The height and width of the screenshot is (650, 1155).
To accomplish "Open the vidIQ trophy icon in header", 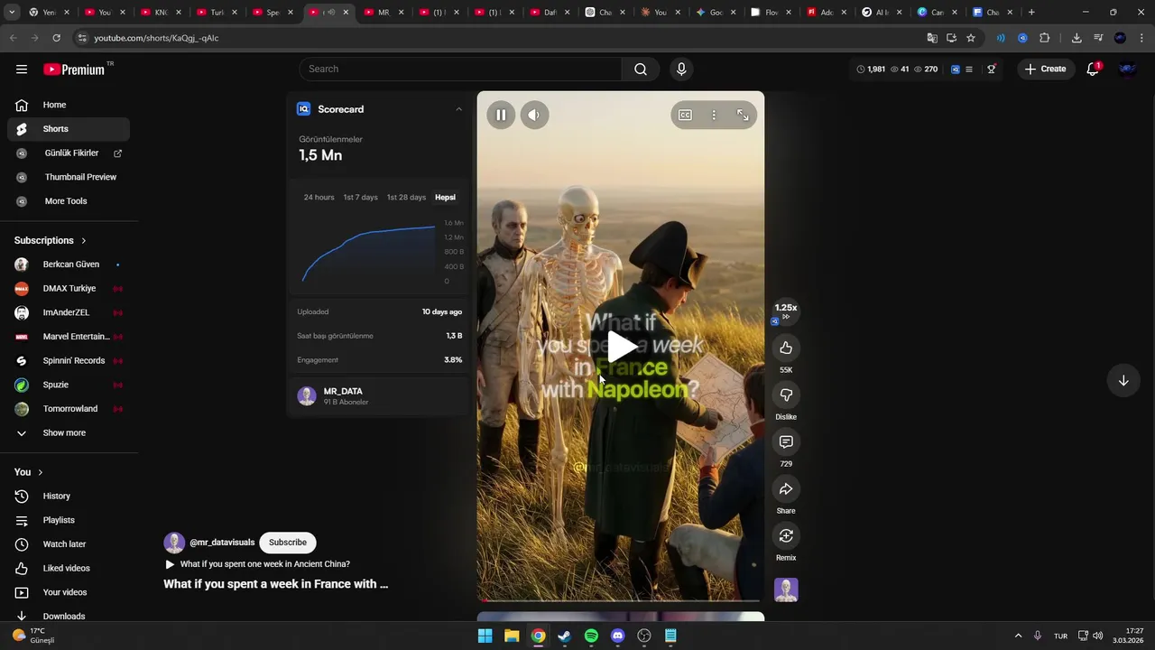I will click(991, 69).
